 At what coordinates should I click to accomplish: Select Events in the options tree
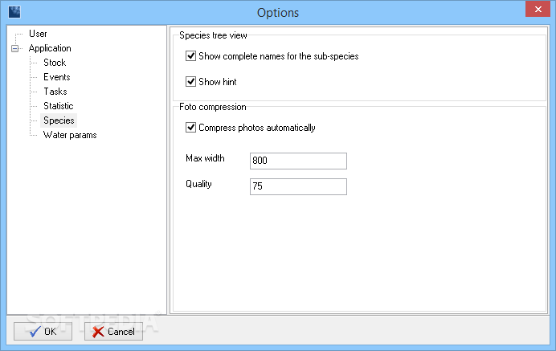point(57,77)
